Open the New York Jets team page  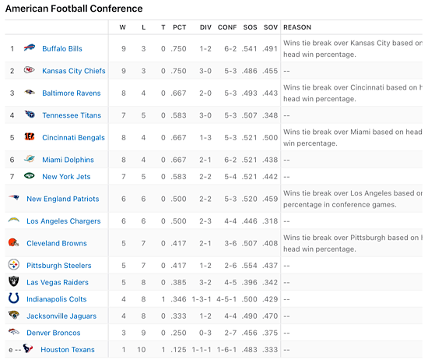tap(66, 177)
